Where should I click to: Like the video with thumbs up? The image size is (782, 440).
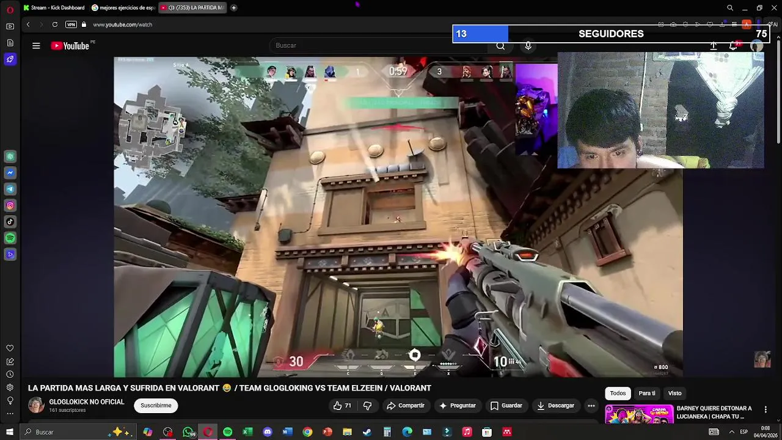pyautogui.click(x=342, y=406)
